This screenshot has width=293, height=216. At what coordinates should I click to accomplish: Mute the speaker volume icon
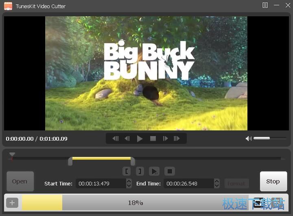click(x=248, y=139)
